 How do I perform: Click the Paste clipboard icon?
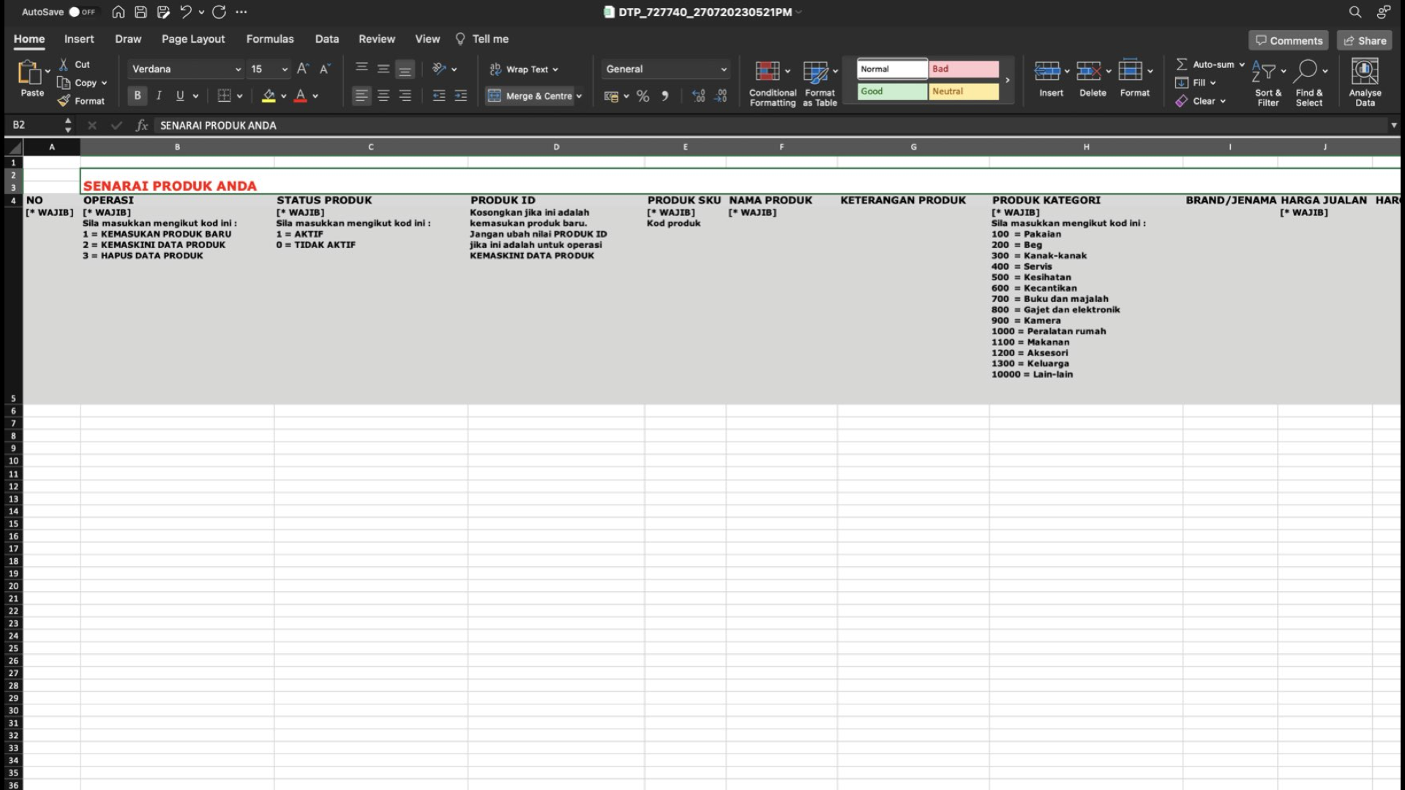click(29, 72)
